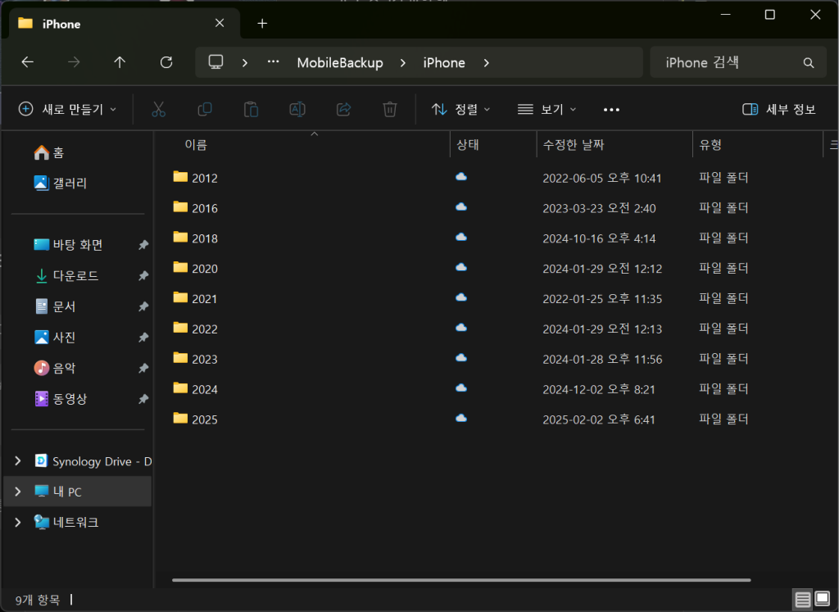Click the pin icon next to 바탕 화면
The height and width of the screenshot is (612, 839).
pos(143,245)
